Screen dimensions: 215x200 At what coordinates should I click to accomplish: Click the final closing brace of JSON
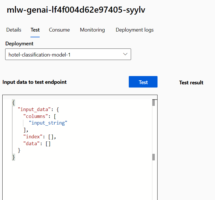[14, 157]
